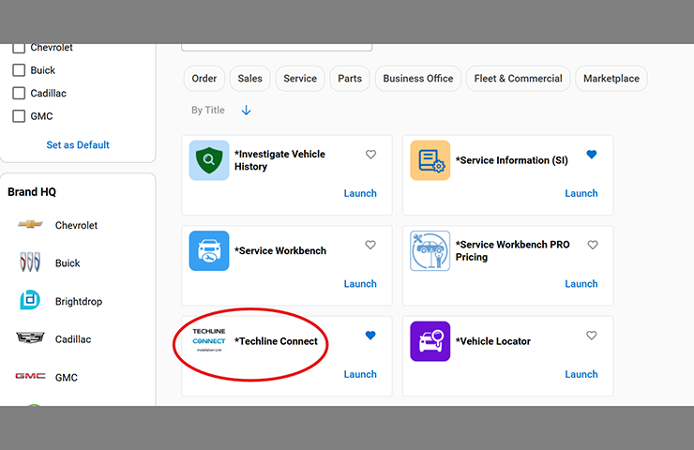Filter apps by Service category

pyautogui.click(x=300, y=79)
